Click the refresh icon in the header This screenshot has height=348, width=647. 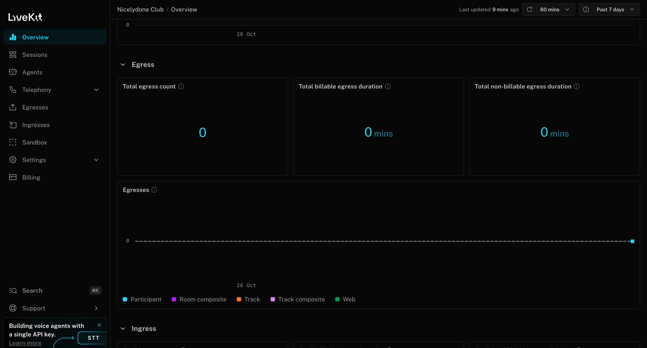[x=529, y=9]
